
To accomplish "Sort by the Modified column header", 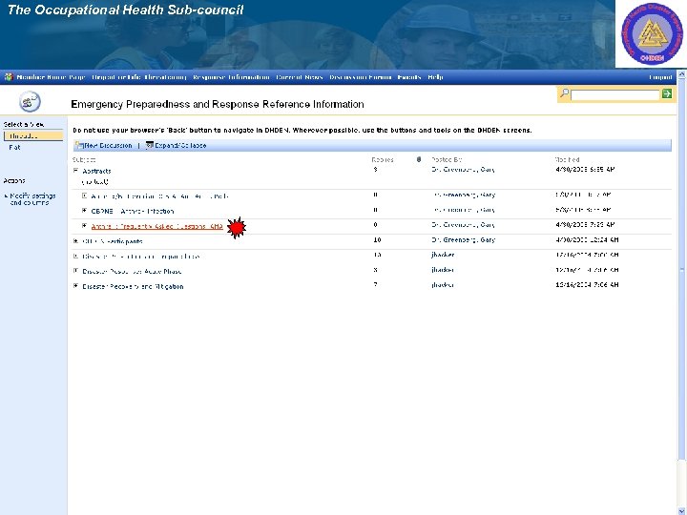I will click(568, 160).
